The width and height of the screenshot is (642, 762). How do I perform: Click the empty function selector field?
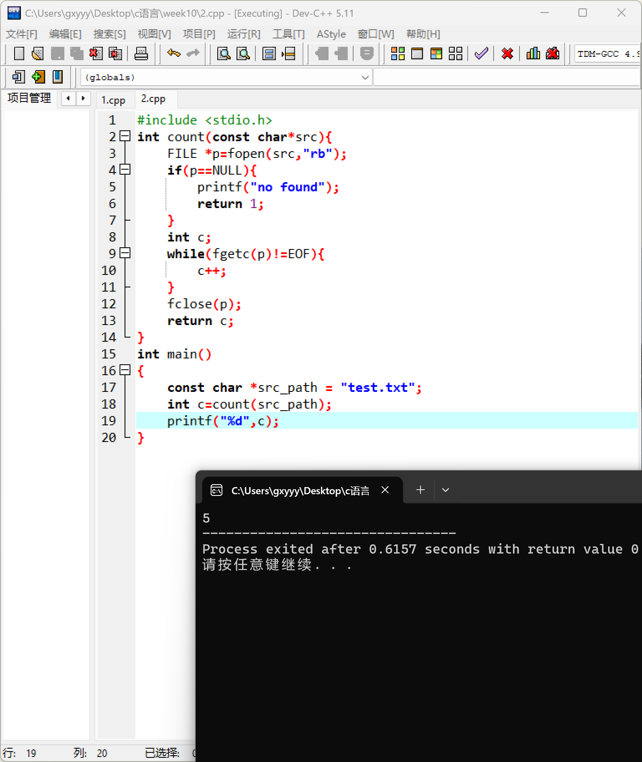(507, 77)
